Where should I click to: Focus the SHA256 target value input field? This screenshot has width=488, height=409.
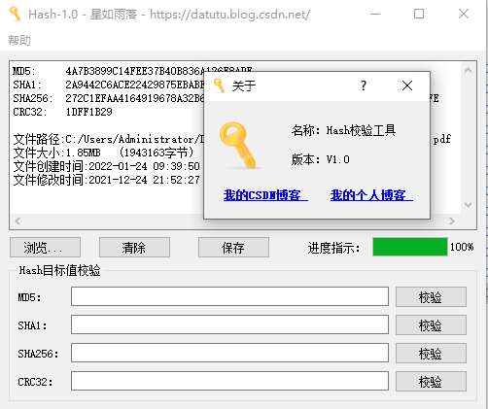click(229, 353)
